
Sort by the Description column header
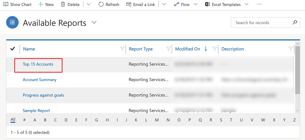[x=233, y=49]
